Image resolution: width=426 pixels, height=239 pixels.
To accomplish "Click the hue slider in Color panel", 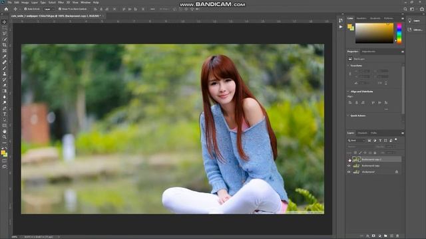I will (399, 33).
